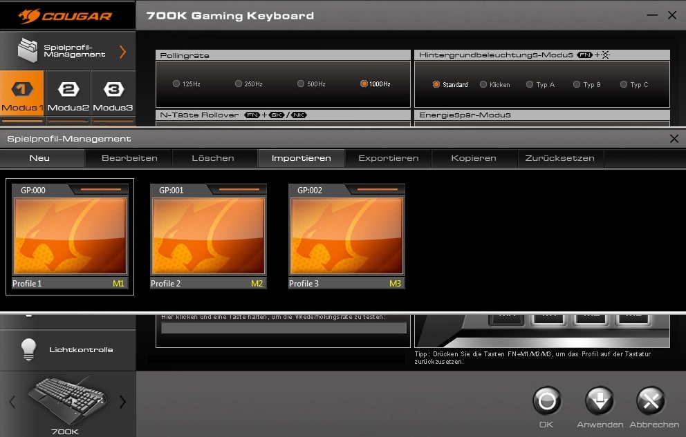
Task: Click Zurücksetzen to reset profiles
Action: (559, 158)
